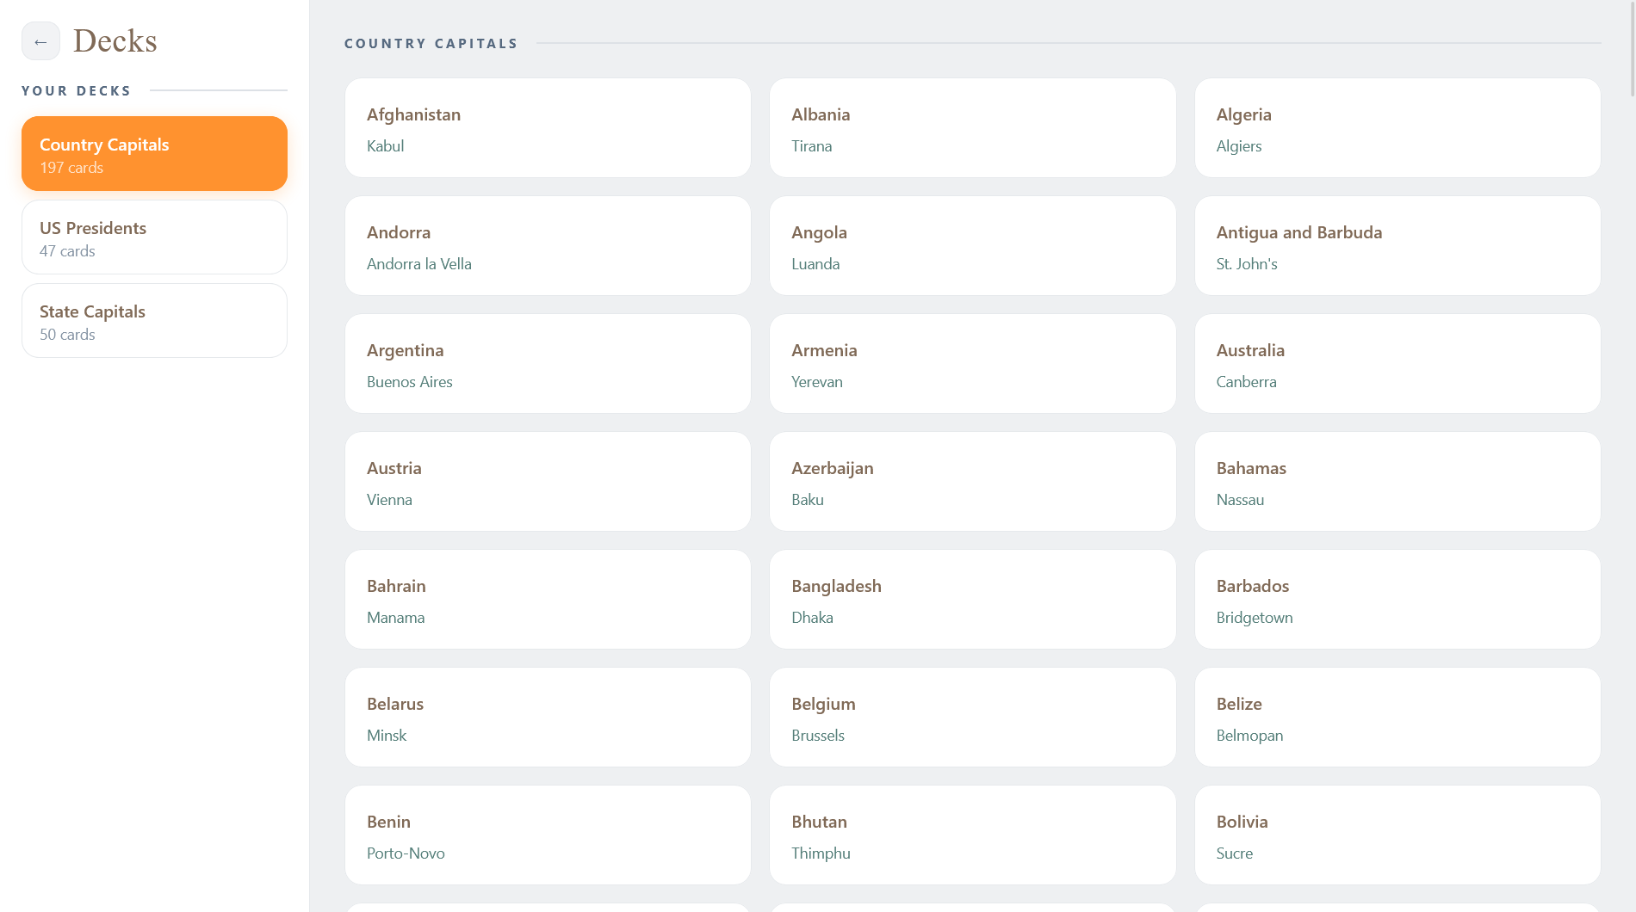Select the Bhutan Thimphu card

(x=972, y=835)
